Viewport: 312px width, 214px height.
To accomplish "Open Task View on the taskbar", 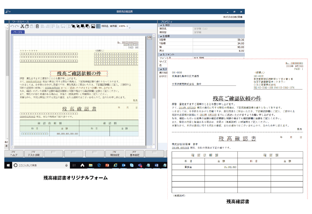I will click(74, 165).
